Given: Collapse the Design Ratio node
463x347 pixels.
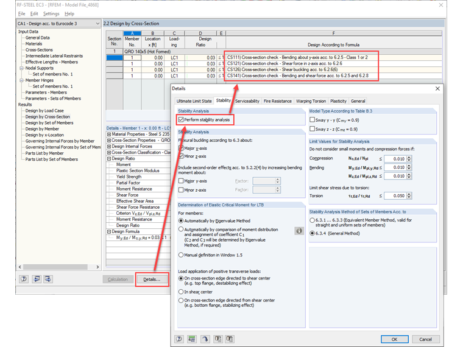Looking at the screenshot, I should (109, 158).
